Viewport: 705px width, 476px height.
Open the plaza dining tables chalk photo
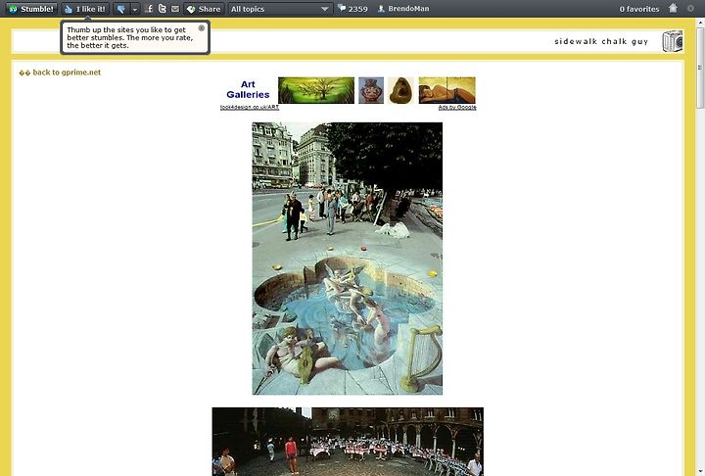click(348, 442)
